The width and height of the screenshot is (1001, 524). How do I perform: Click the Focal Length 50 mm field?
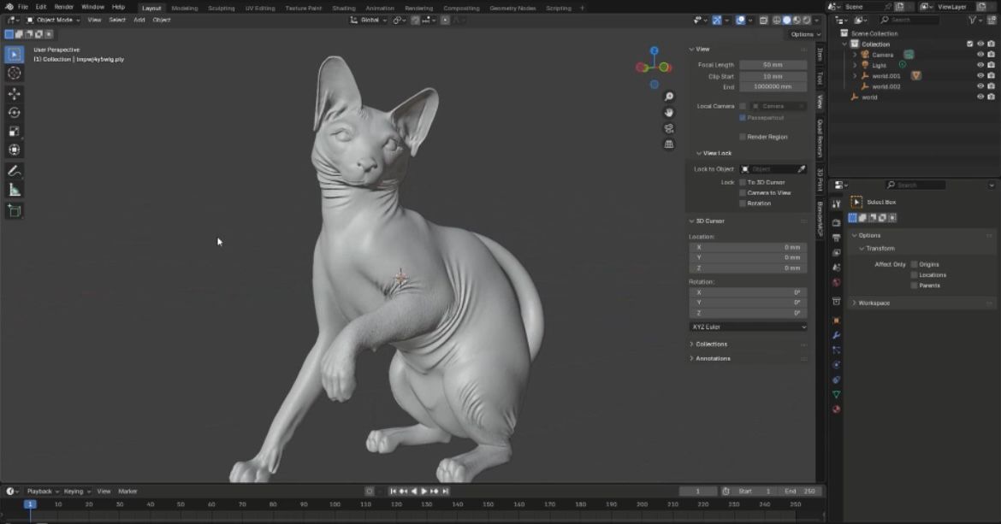pyautogui.click(x=773, y=65)
